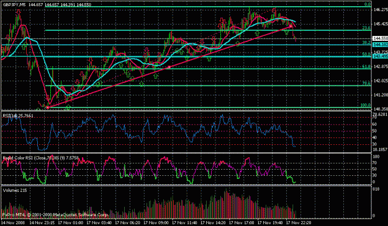Screen dimensions: 388x226
Task: Select the 78.6 Fibonacci level label
Action: pyautogui.click(x=366, y=84)
